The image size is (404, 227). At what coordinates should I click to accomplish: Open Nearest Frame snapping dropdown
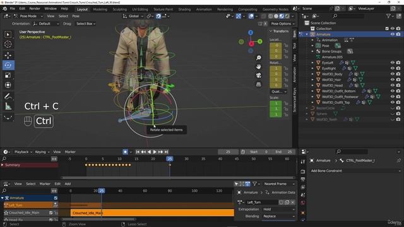[x=279, y=183]
